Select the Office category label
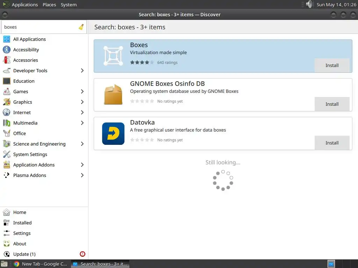 coord(20,134)
